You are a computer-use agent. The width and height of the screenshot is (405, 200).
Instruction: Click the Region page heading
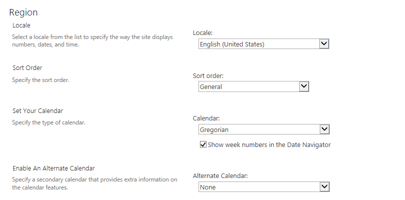tap(24, 12)
